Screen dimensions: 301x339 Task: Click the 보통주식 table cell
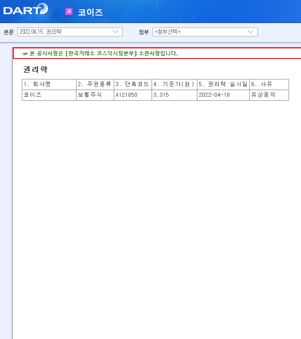pos(95,95)
